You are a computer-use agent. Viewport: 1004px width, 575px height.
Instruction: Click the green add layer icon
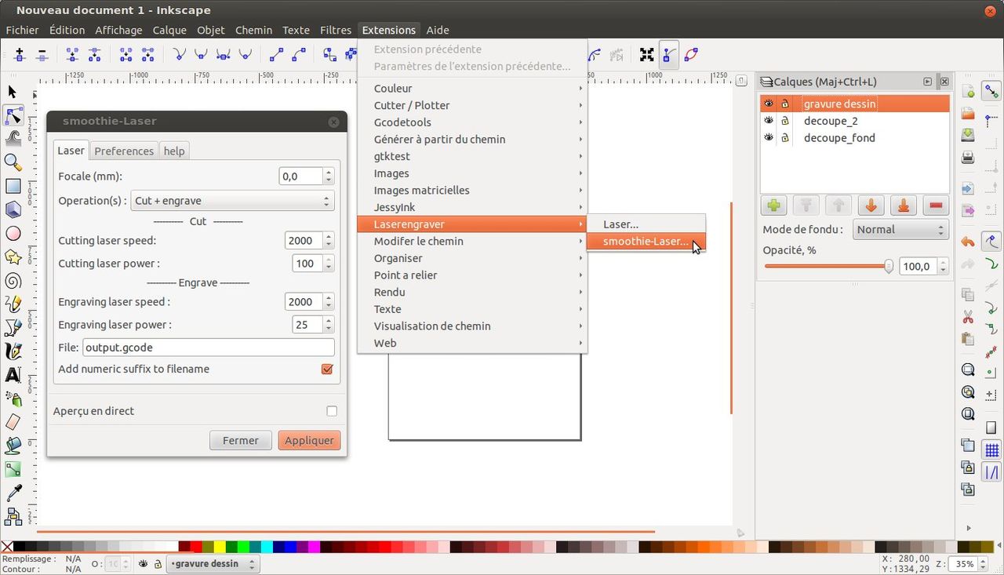[x=774, y=206]
